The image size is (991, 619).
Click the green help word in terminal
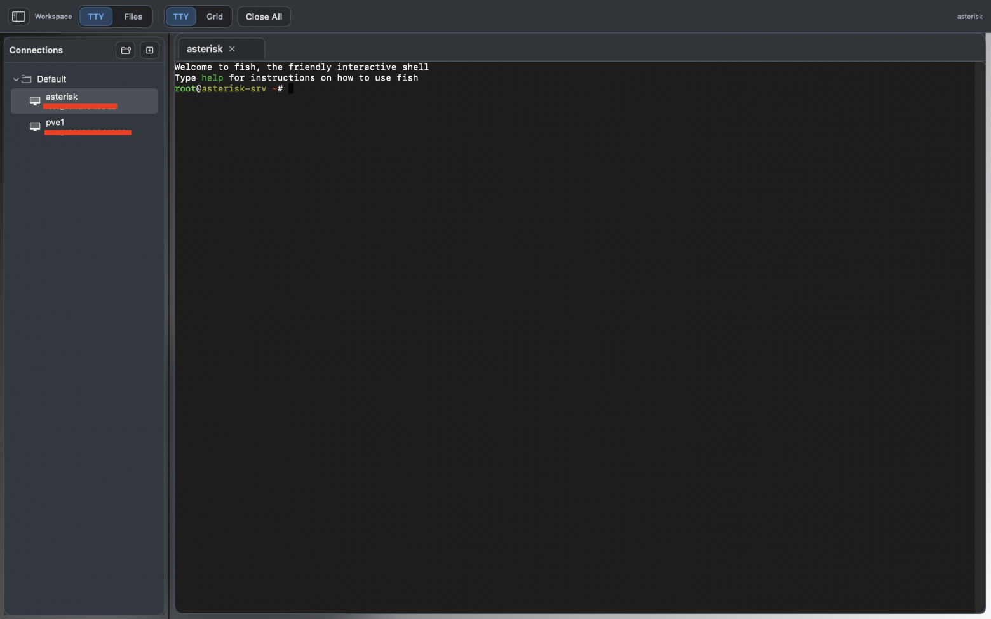212,78
